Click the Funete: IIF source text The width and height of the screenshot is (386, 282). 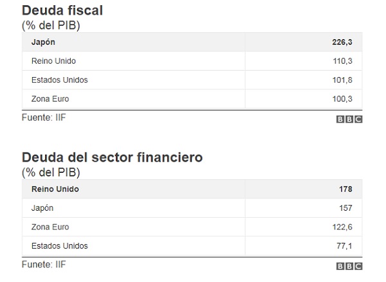[44, 265]
